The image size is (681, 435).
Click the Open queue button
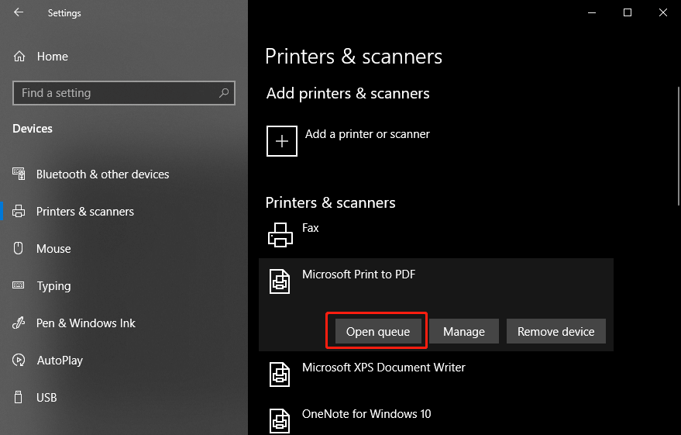(x=377, y=332)
